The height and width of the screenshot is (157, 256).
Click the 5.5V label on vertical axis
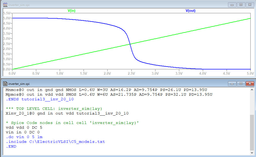7,13
